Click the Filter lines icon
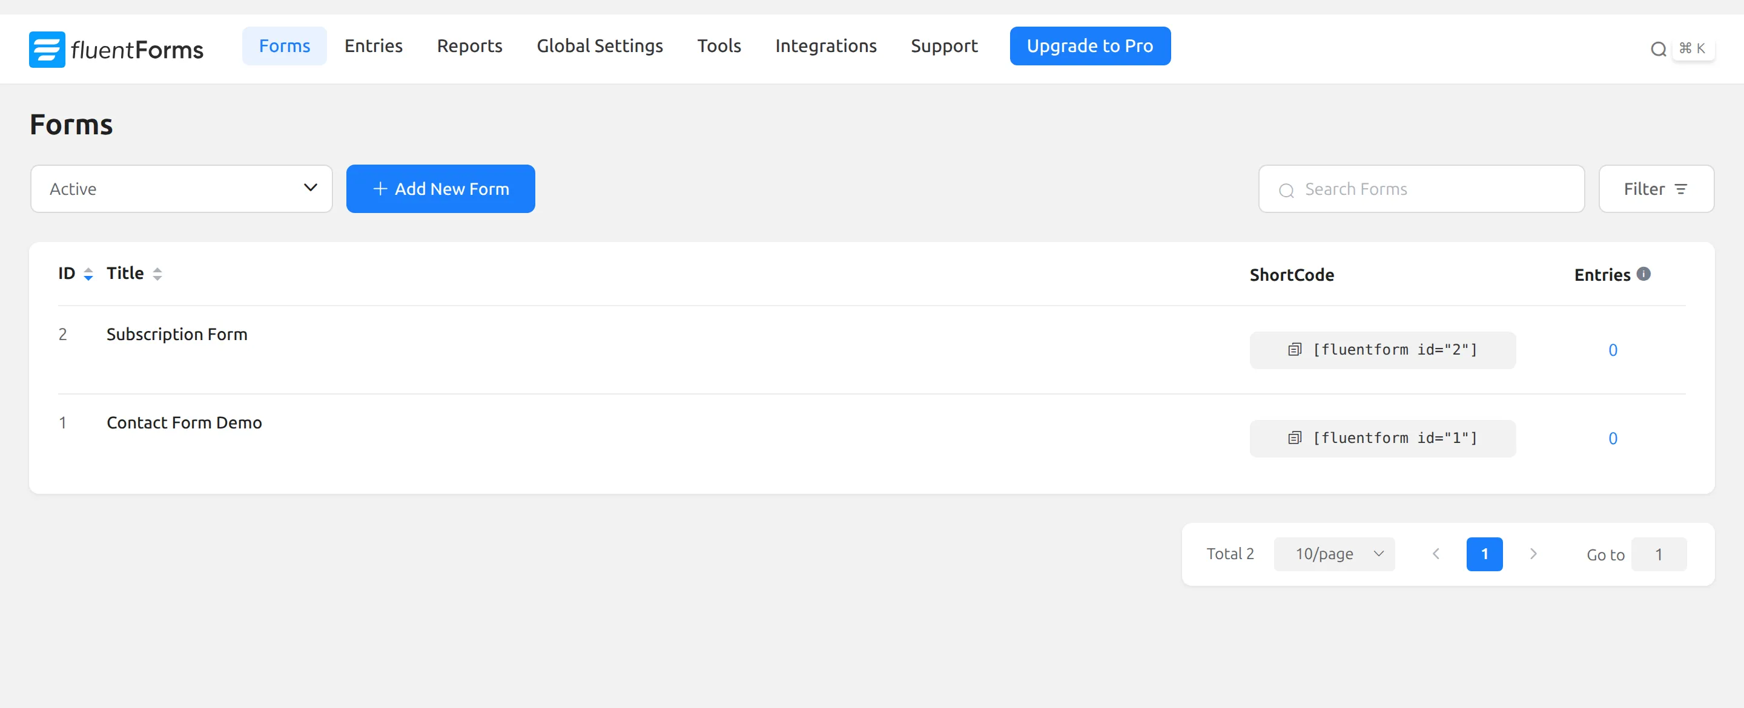The image size is (1744, 708). 1680,189
